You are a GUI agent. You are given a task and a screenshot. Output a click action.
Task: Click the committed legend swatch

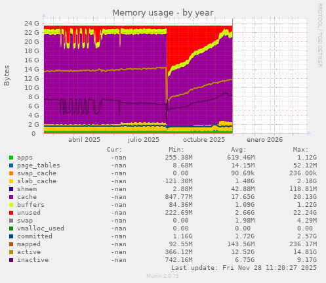click(x=11, y=236)
